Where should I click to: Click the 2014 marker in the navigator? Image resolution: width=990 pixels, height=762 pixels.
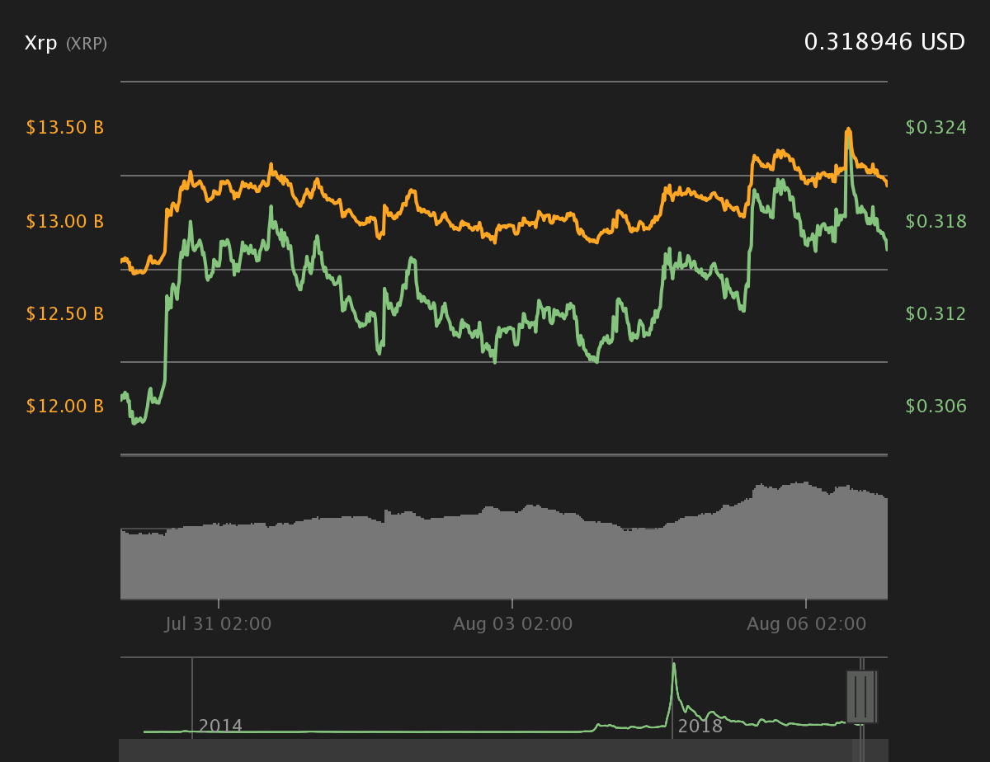[220, 727]
